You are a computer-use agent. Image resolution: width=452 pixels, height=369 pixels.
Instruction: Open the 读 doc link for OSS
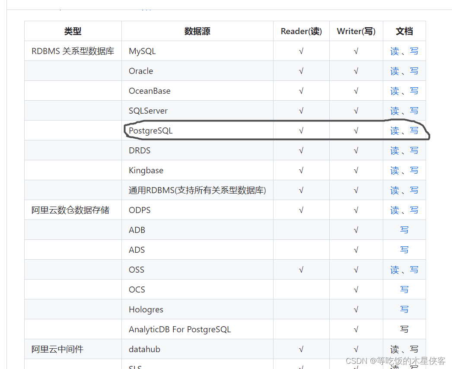[395, 270]
